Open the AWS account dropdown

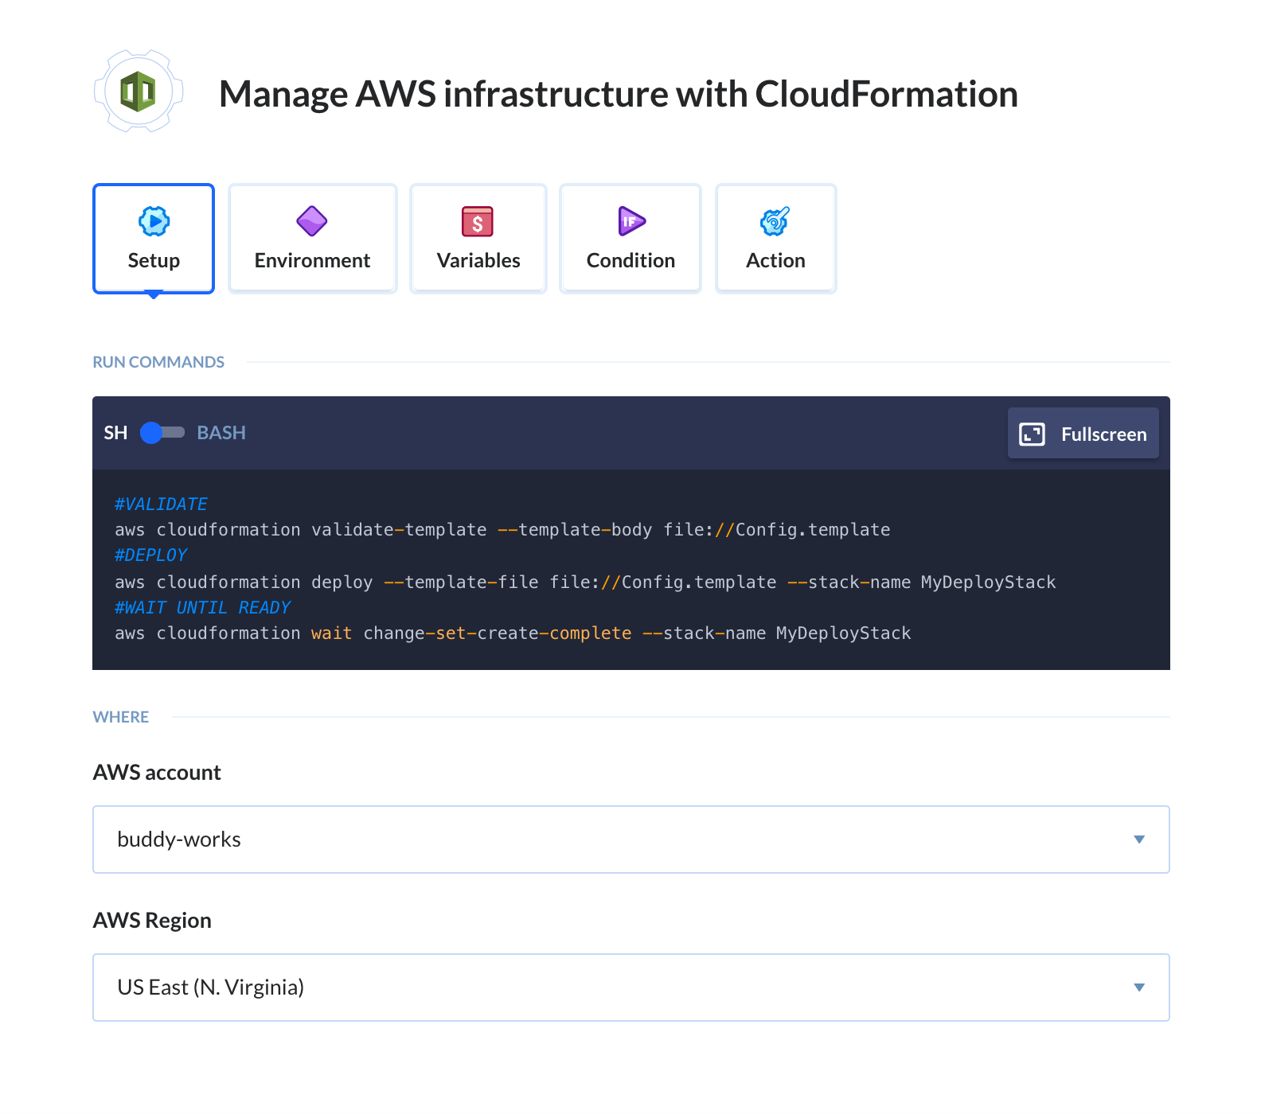pos(631,839)
